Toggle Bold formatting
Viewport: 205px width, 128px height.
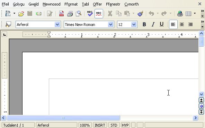point(144,25)
